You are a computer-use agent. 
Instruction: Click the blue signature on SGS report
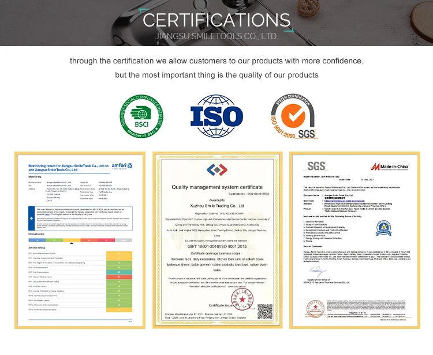[x=318, y=271]
